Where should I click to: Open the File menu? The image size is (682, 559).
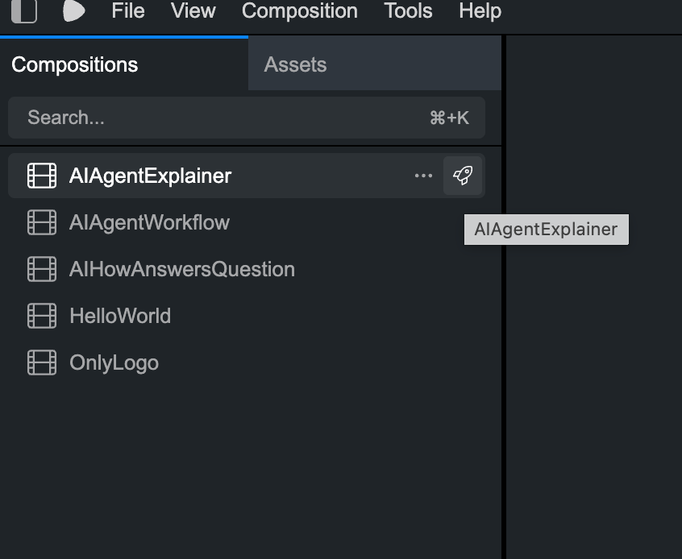[128, 10]
